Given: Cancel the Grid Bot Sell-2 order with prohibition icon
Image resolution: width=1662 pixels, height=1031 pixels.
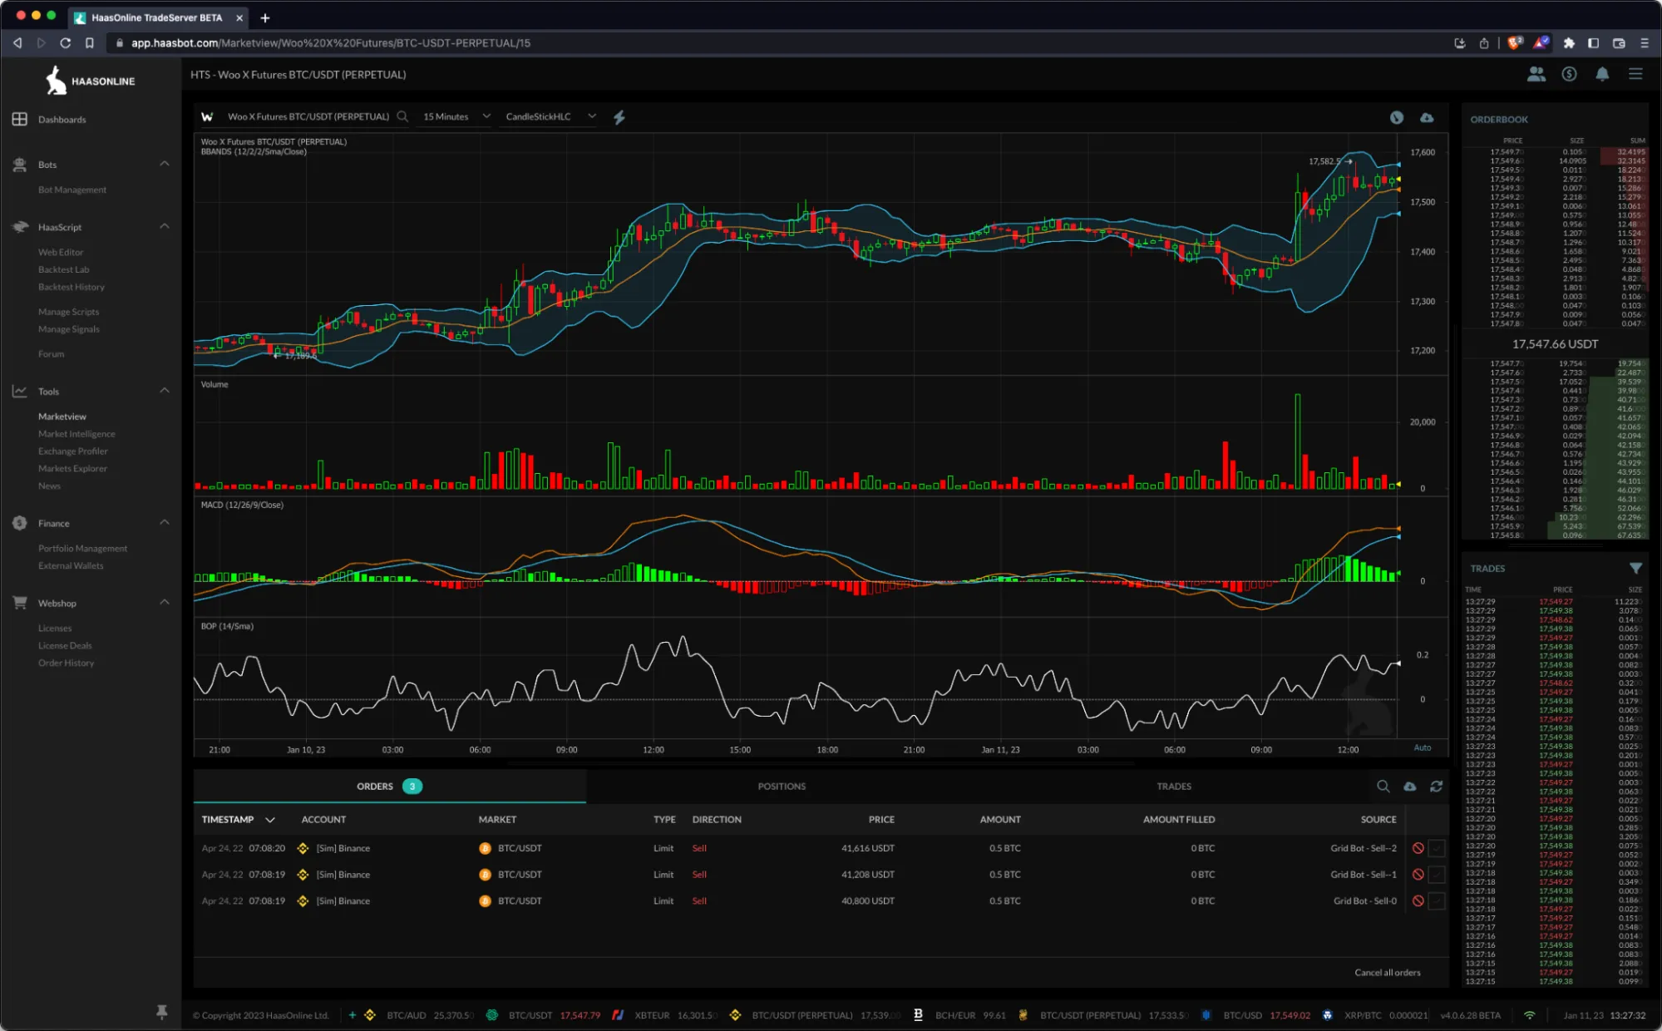Looking at the screenshot, I should 1418,848.
